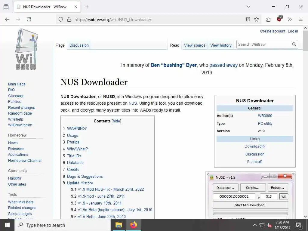Open the View source tab
308x231 pixels.
point(195,45)
